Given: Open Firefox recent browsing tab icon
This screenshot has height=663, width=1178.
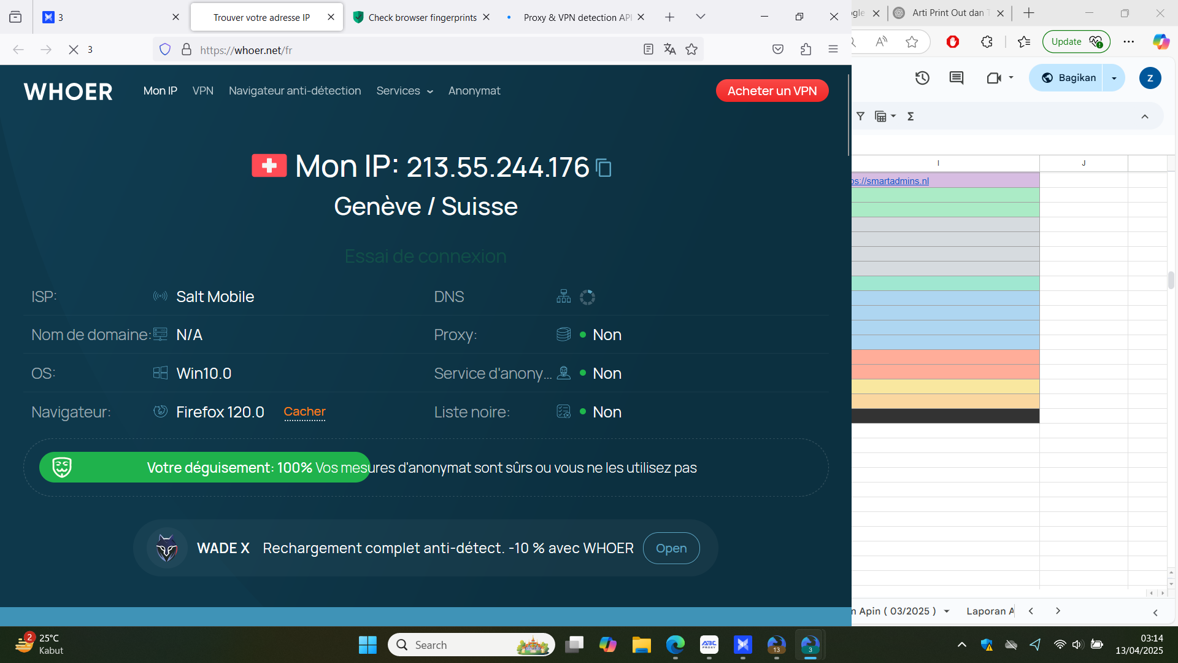Looking at the screenshot, I should coord(15,17).
